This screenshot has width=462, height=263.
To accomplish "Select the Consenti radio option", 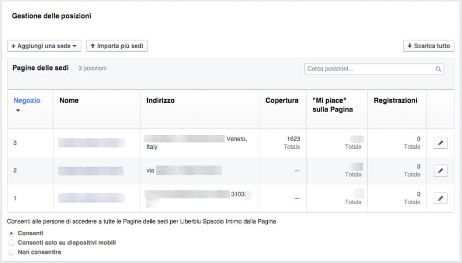I will 11,233.
